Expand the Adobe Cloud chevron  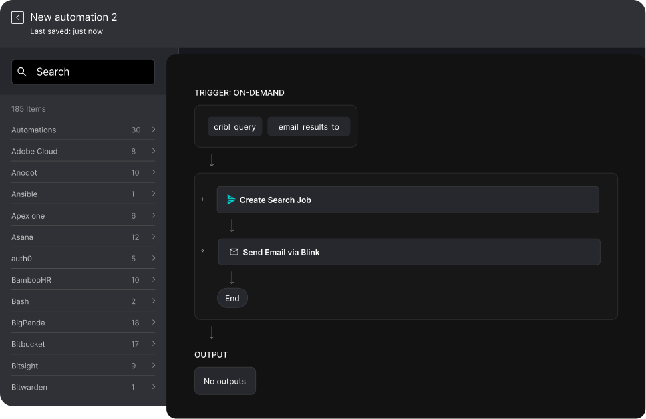[x=154, y=151]
